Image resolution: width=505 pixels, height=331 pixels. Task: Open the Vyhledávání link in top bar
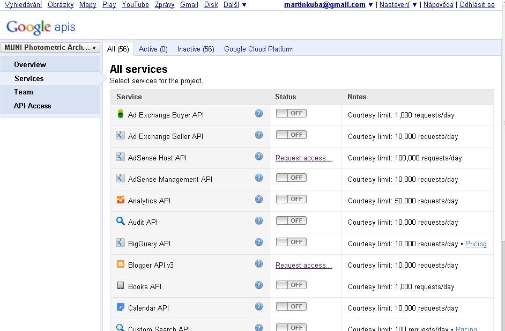pyautogui.click(x=23, y=4)
